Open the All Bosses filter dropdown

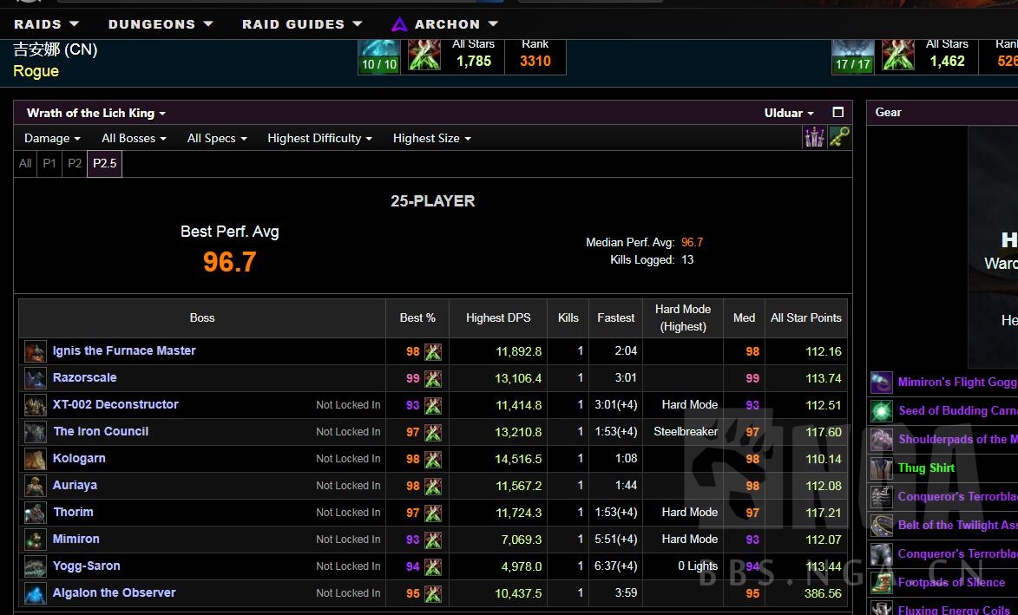(134, 138)
